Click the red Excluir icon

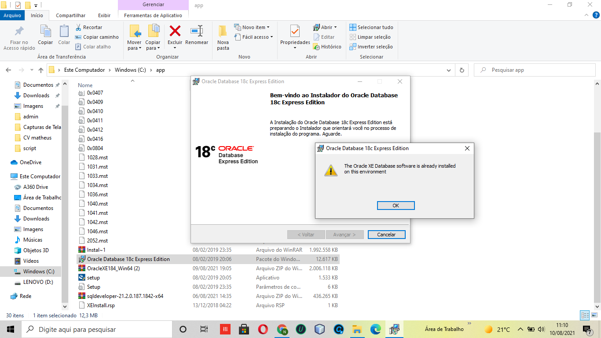[x=175, y=31]
